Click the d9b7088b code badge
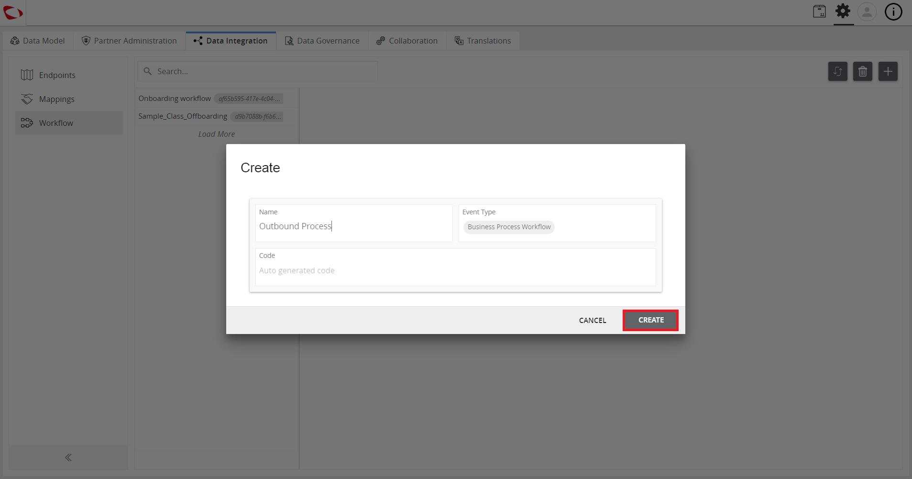This screenshot has width=912, height=479. coord(257,116)
